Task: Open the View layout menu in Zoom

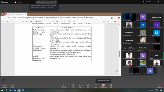Action: coord(148,2)
